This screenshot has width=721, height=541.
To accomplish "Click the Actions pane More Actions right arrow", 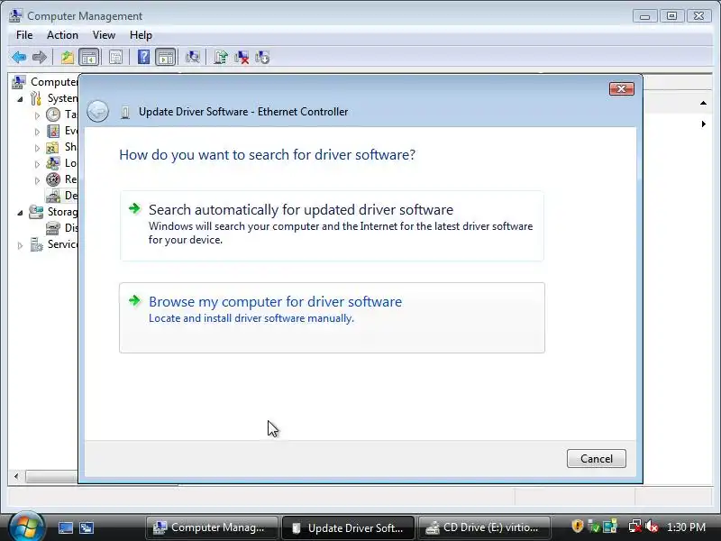I will (x=704, y=124).
